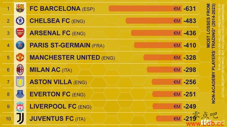
Task: Click the Arsenal FC crest
Action: tap(20, 33)
